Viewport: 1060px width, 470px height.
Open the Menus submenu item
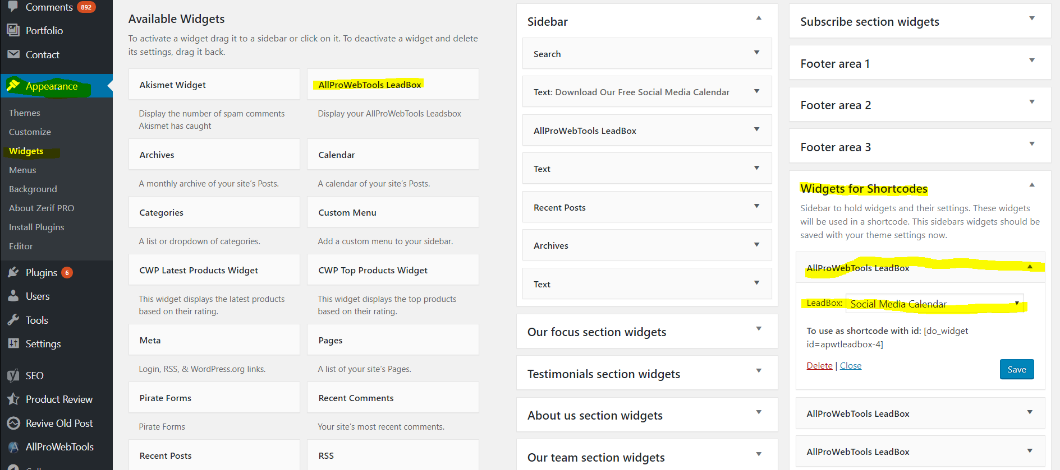click(22, 170)
